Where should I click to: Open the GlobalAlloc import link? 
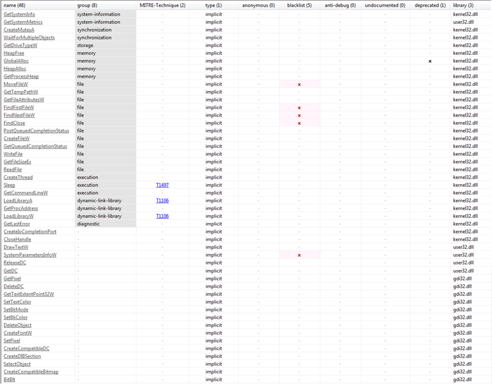click(x=16, y=61)
